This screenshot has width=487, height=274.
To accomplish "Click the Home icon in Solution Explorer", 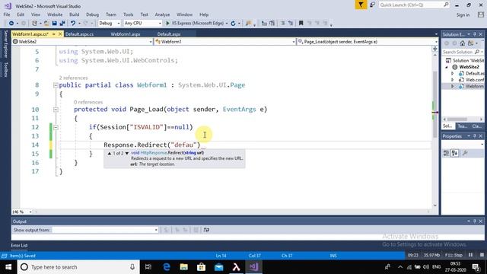I will pyautogui.click(x=463, y=43).
